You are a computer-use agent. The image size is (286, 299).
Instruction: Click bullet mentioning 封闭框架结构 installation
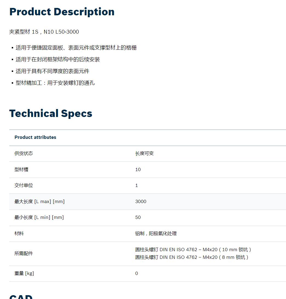[58, 60]
